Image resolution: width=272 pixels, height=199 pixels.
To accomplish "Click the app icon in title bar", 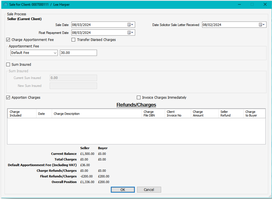I will coord(6,4).
